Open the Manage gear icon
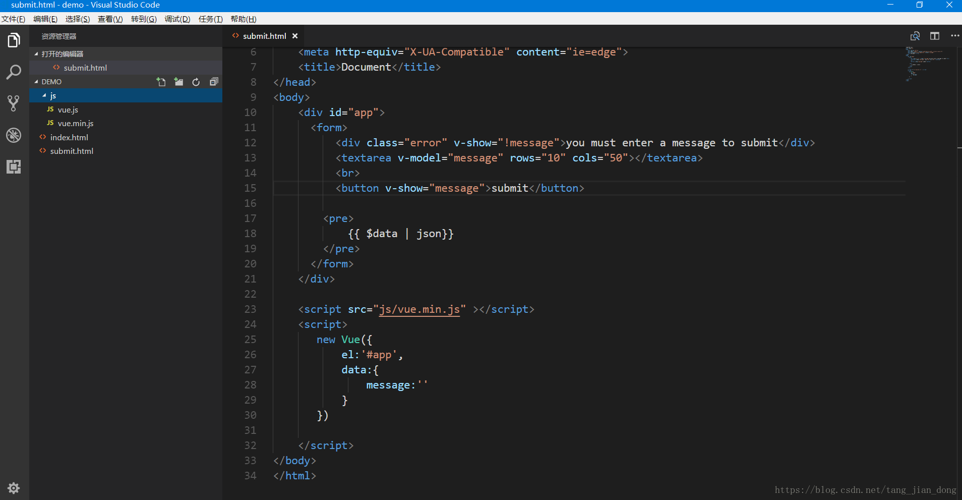This screenshot has width=962, height=500. [14, 488]
